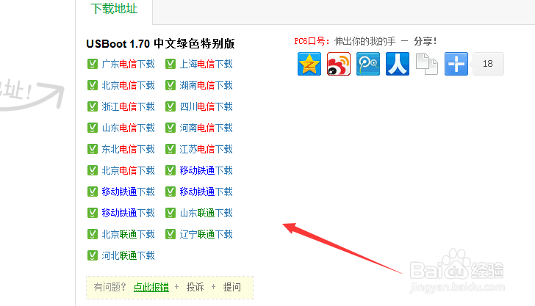This screenshot has width=535, height=306.
Task: Click green check icon beside 四川电信下载
Action: click(x=170, y=106)
